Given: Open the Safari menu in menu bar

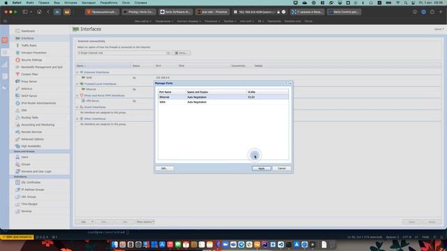Looking at the screenshot, I should [17, 3].
